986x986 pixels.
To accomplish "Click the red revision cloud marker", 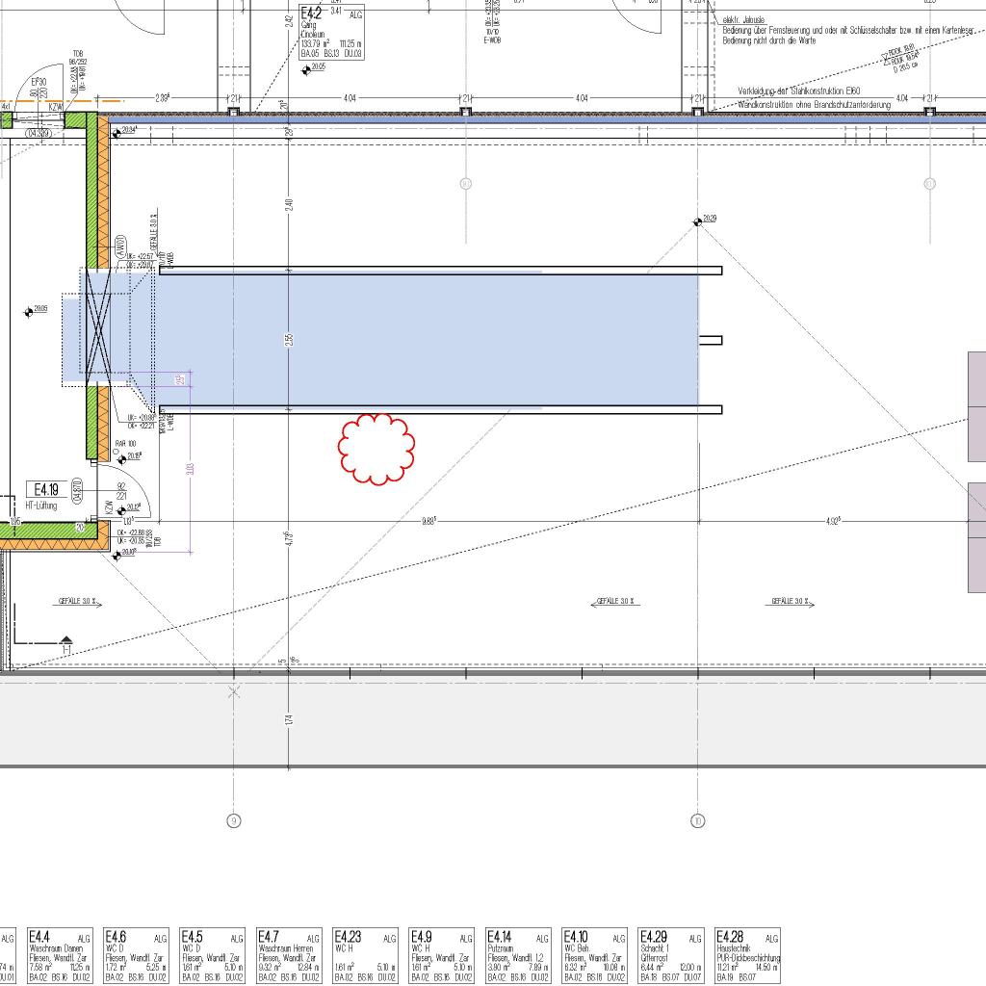I will [376, 449].
